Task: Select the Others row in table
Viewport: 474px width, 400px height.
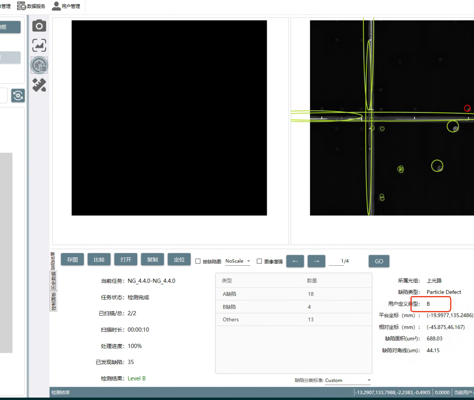Action: 293,320
